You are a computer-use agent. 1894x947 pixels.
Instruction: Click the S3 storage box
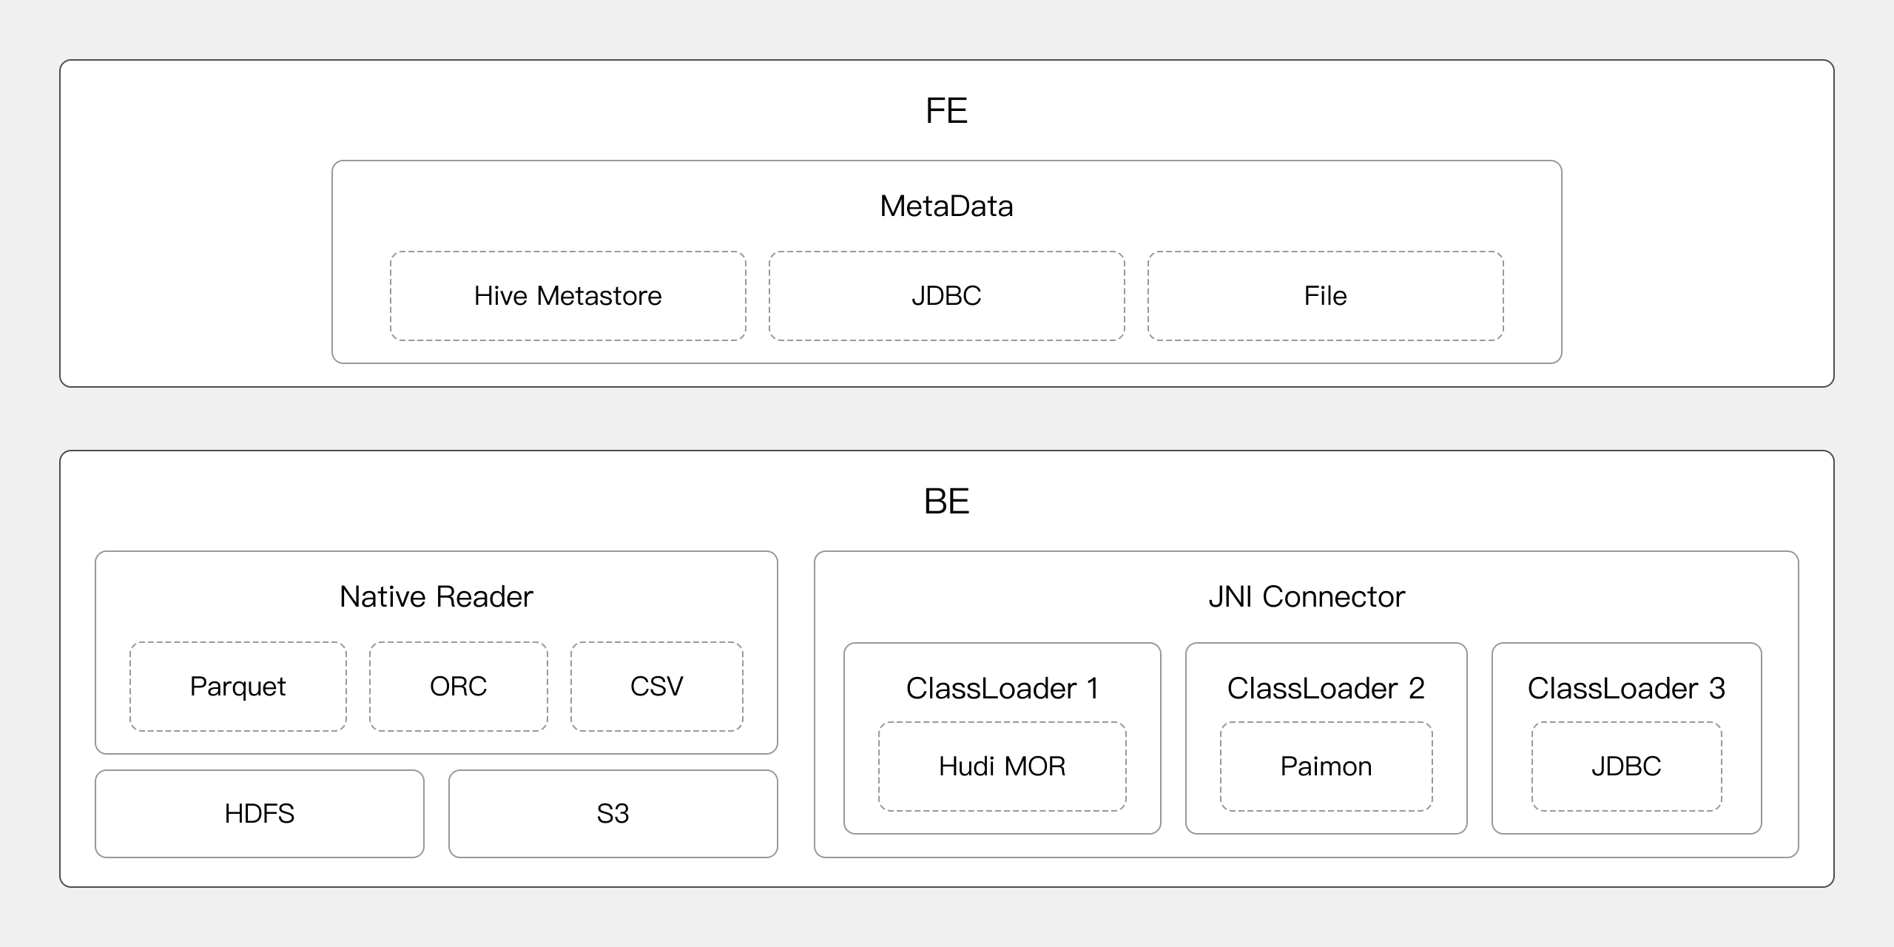tap(613, 814)
